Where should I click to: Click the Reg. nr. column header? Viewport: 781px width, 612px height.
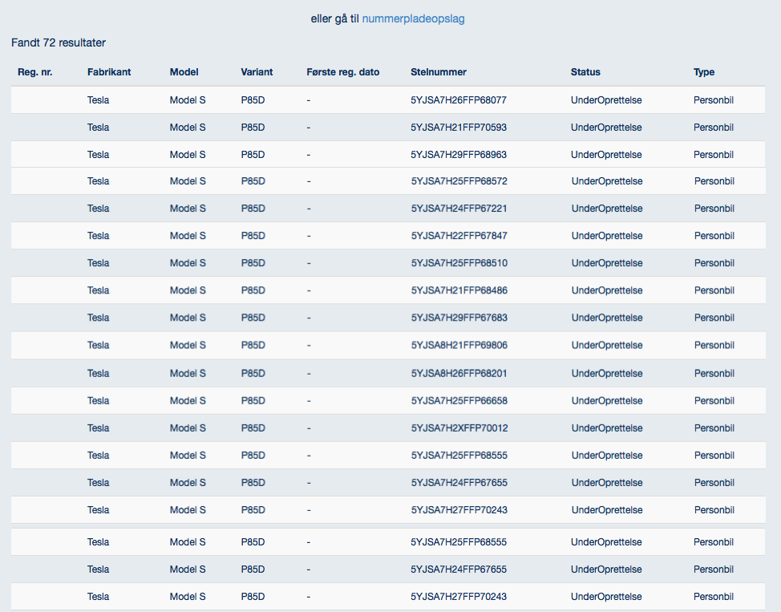[34, 72]
